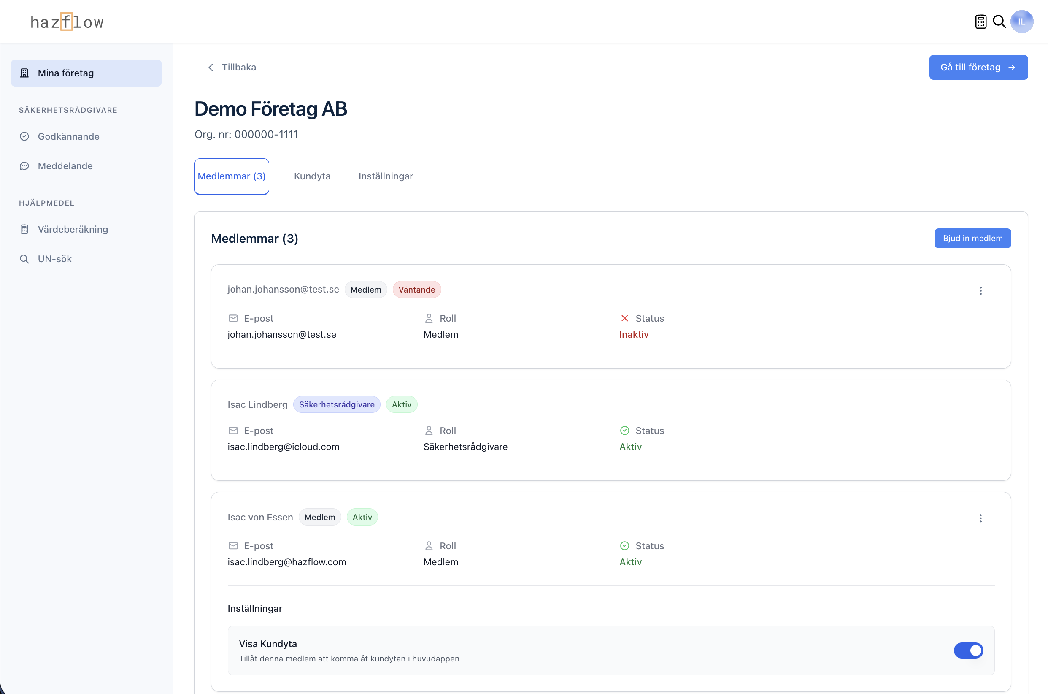Open options menu for johan.johansson@test.se

click(x=980, y=291)
